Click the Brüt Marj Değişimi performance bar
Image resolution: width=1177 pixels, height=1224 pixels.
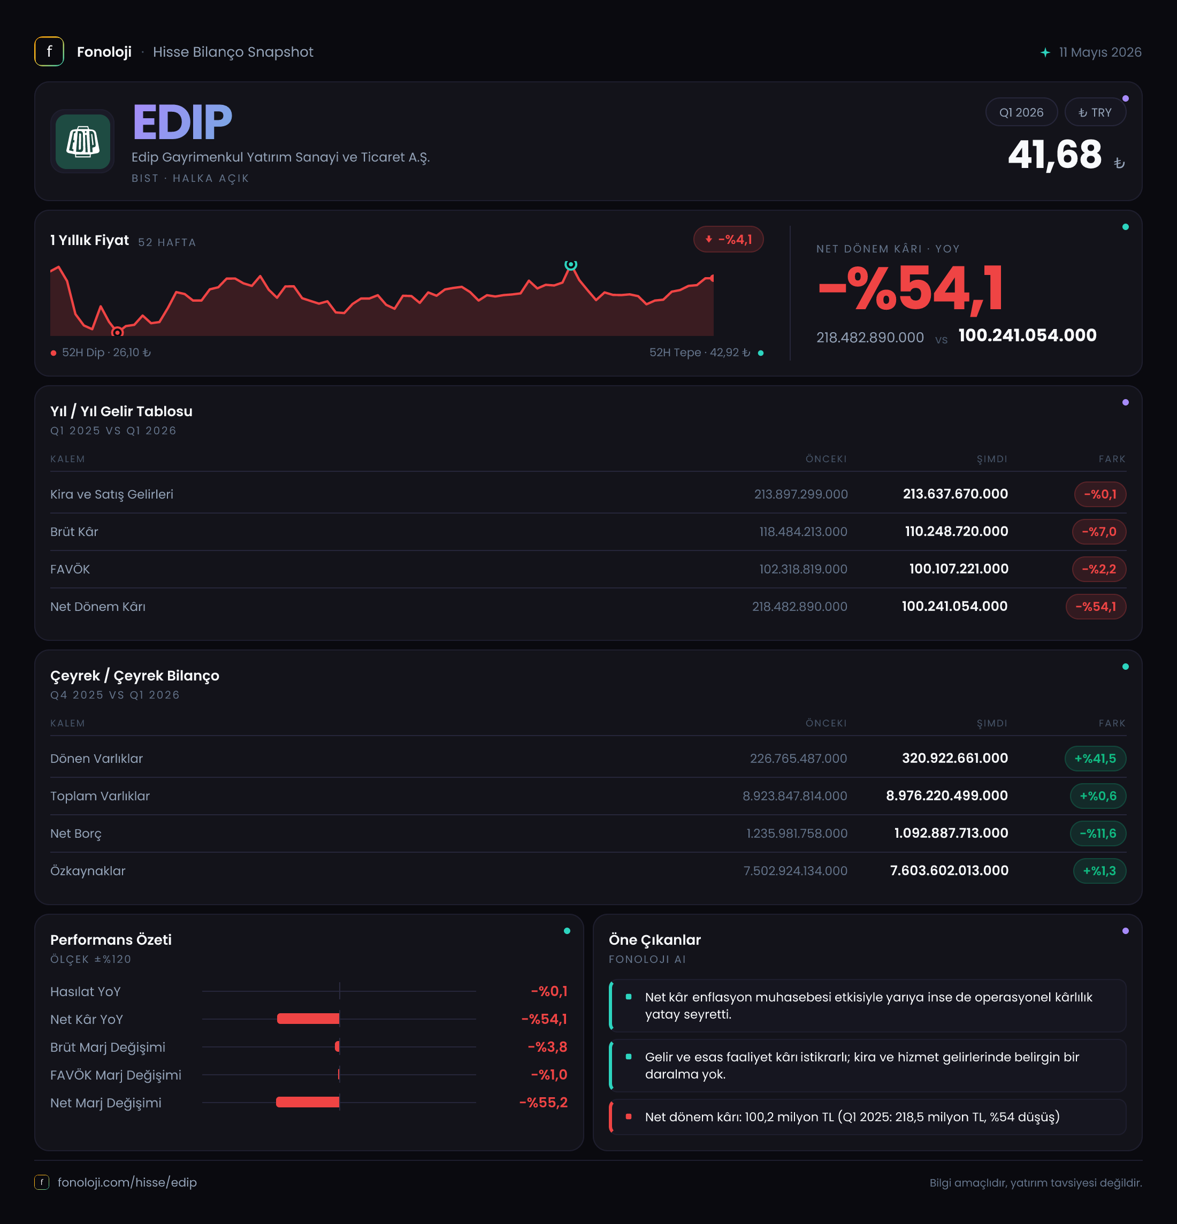click(x=337, y=1047)
